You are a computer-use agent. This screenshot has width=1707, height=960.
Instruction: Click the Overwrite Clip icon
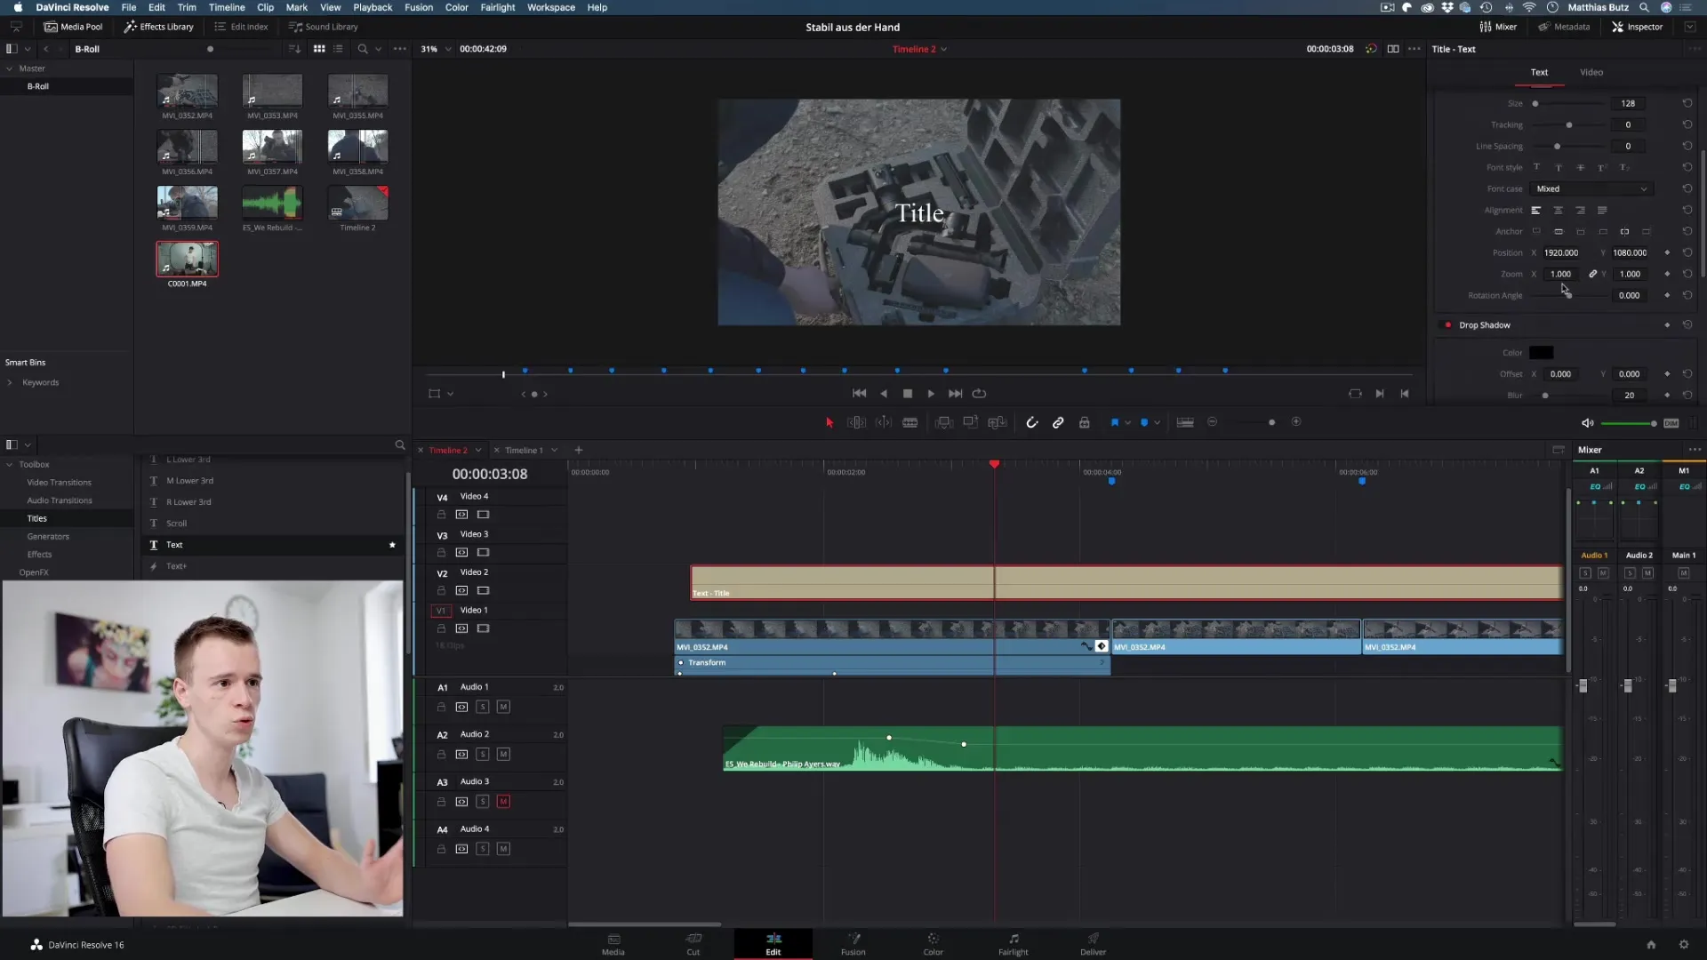(971, 422)
